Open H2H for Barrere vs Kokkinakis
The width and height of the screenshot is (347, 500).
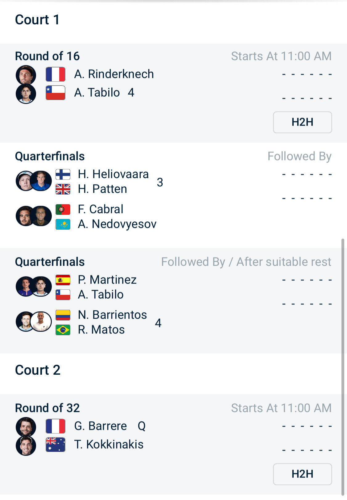(302, 474)
